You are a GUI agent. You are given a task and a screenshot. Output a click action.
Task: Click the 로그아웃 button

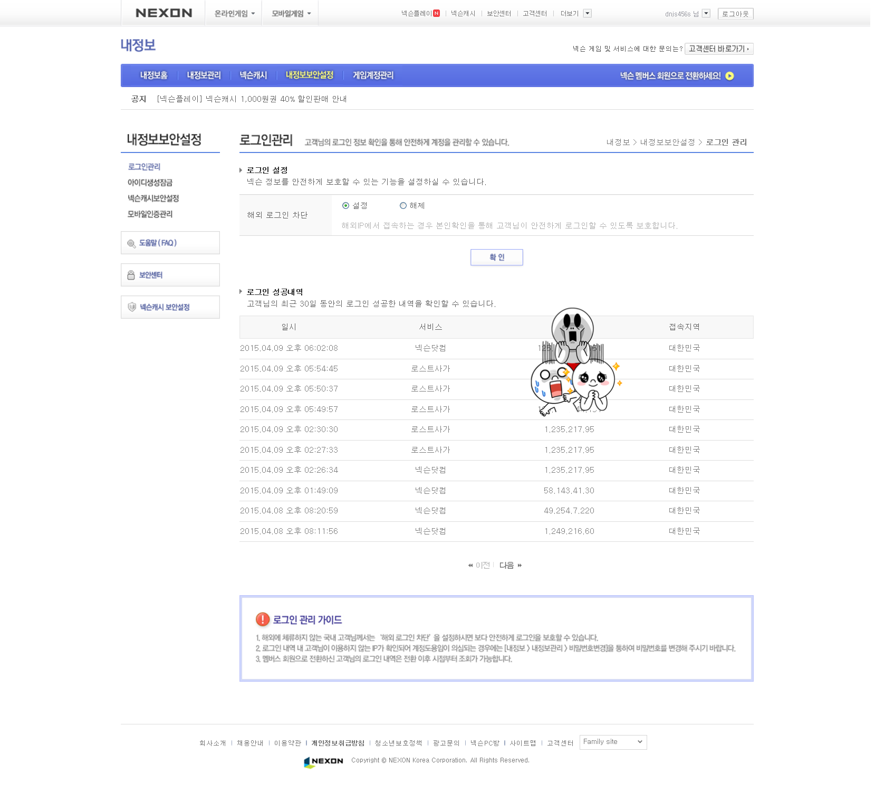tap(735, 14)
